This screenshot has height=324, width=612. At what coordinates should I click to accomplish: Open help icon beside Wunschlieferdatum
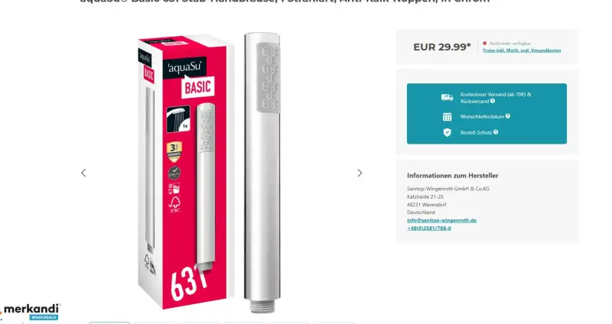[x=508, y=116]
